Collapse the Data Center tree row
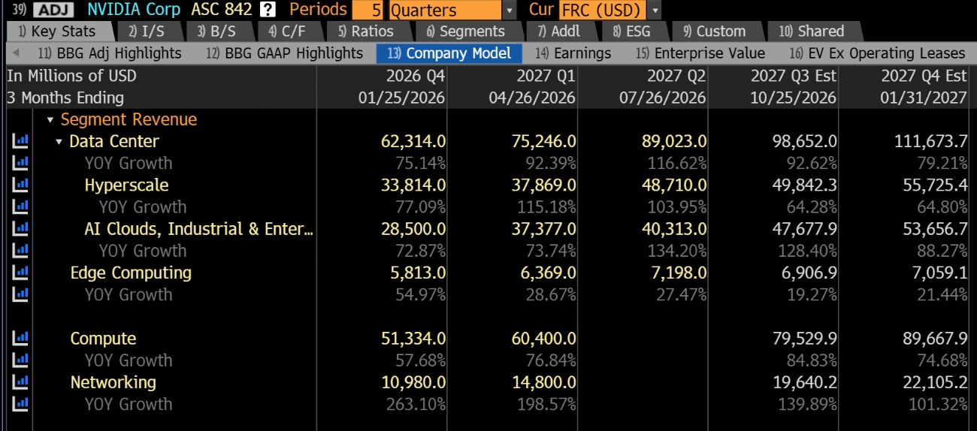Viewport: 977px width, 431px height. coord(59,142)
